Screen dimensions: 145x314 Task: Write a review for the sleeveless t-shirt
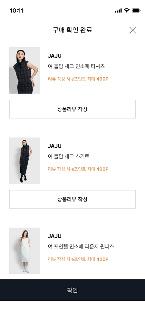point(72,109)
